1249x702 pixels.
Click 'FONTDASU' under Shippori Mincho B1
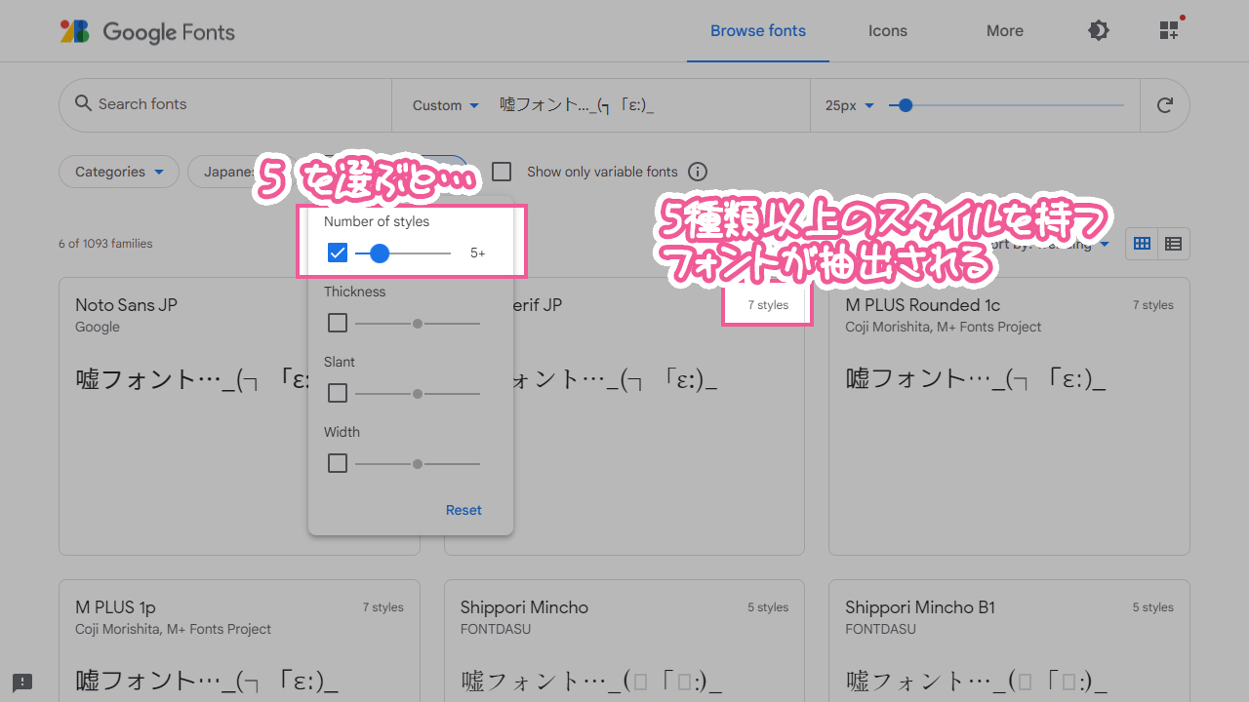(880, 629)
